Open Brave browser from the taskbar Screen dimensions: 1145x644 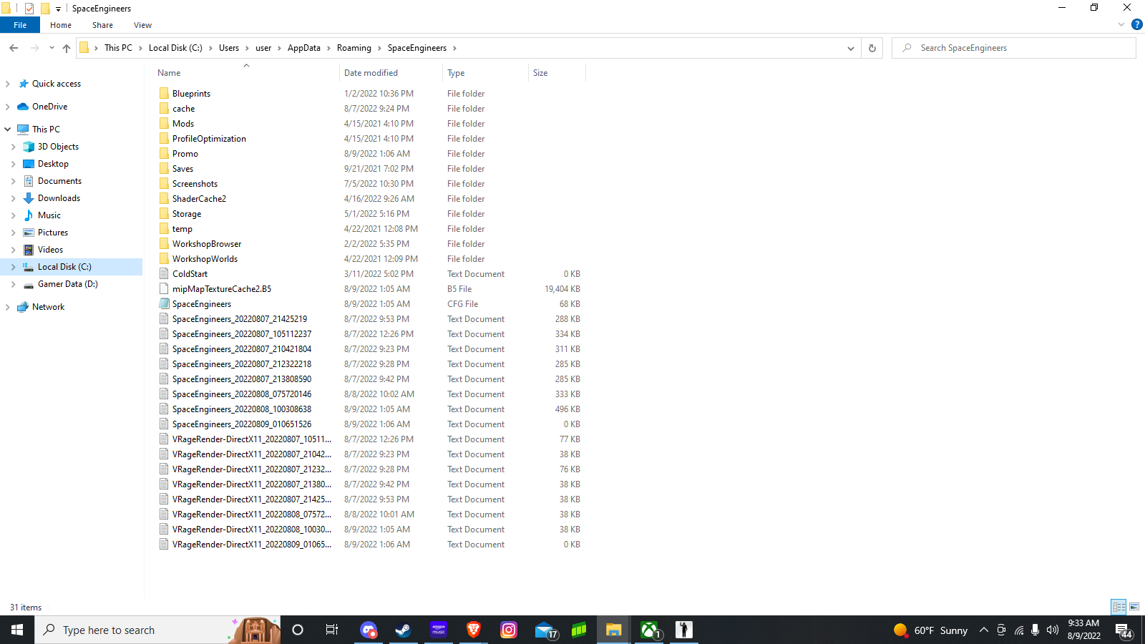coord(474,630)
